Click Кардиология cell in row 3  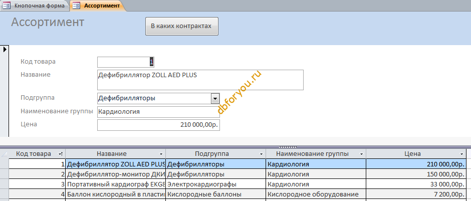(x=316, y=184)
